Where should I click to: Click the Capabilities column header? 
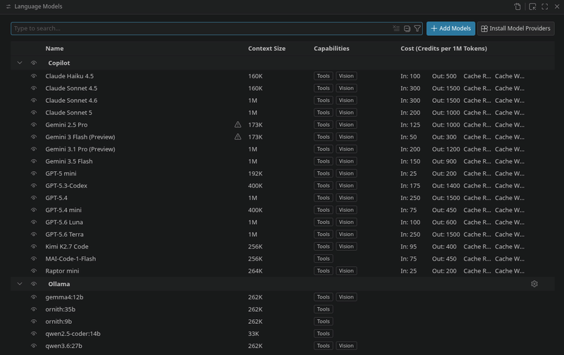pos(331,49)
